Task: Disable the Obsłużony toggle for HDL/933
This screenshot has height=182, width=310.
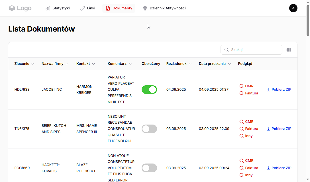Action: (149, 90)
